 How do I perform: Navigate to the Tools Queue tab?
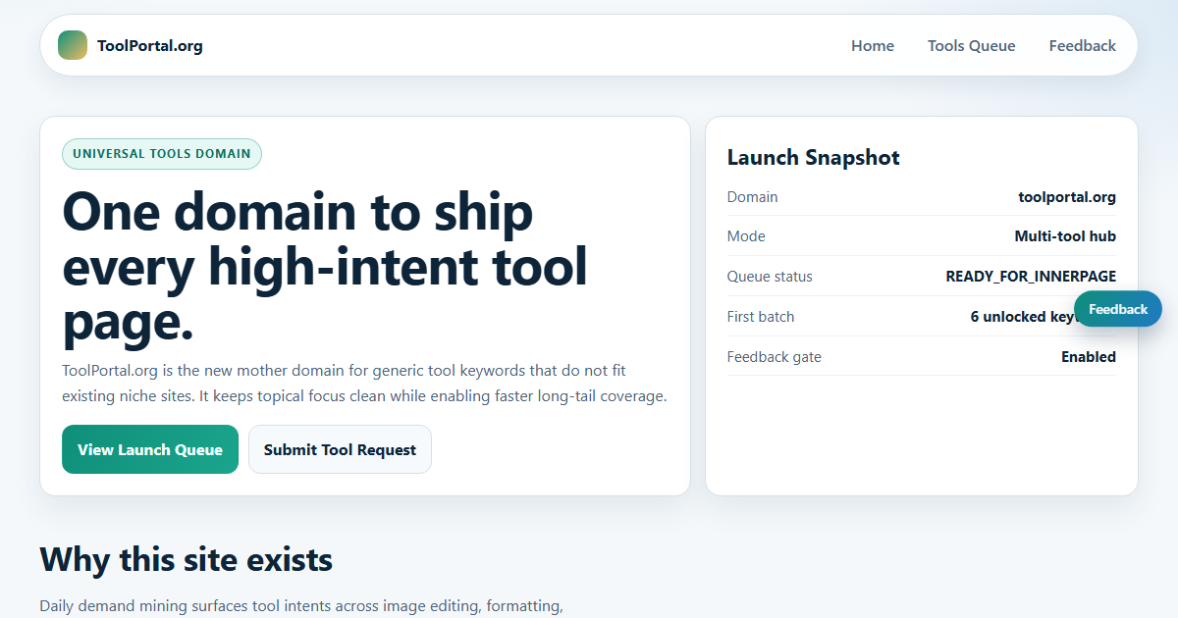pos(971,45)
